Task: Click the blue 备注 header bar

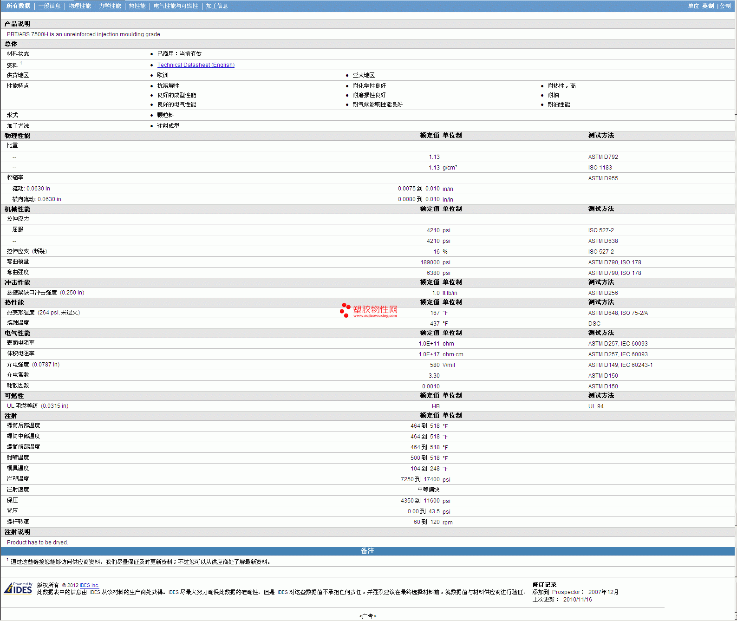Action: click(367, 551)
